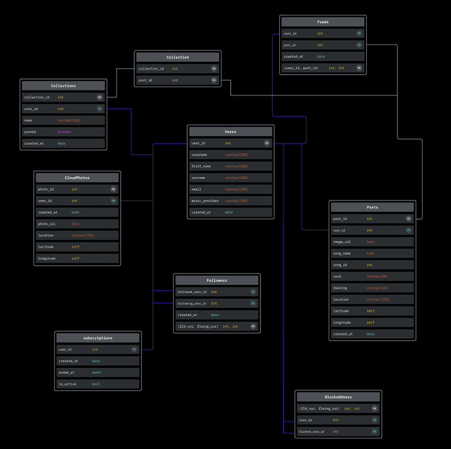Image resolution: width=451 pixels, height=449 pixels.
Task: Click the PK badge on Collection table's post_id row
Action: pyautogui.click(x=214, y=80)
